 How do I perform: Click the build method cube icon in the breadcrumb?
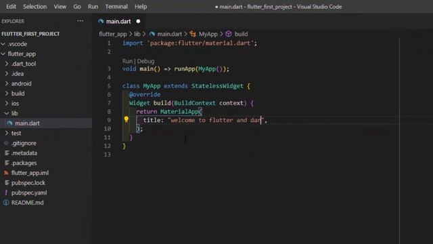click(229, 34)
